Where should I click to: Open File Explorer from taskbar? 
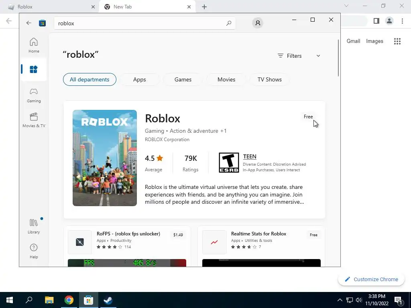pyautogui.click(x=49, y=300)
